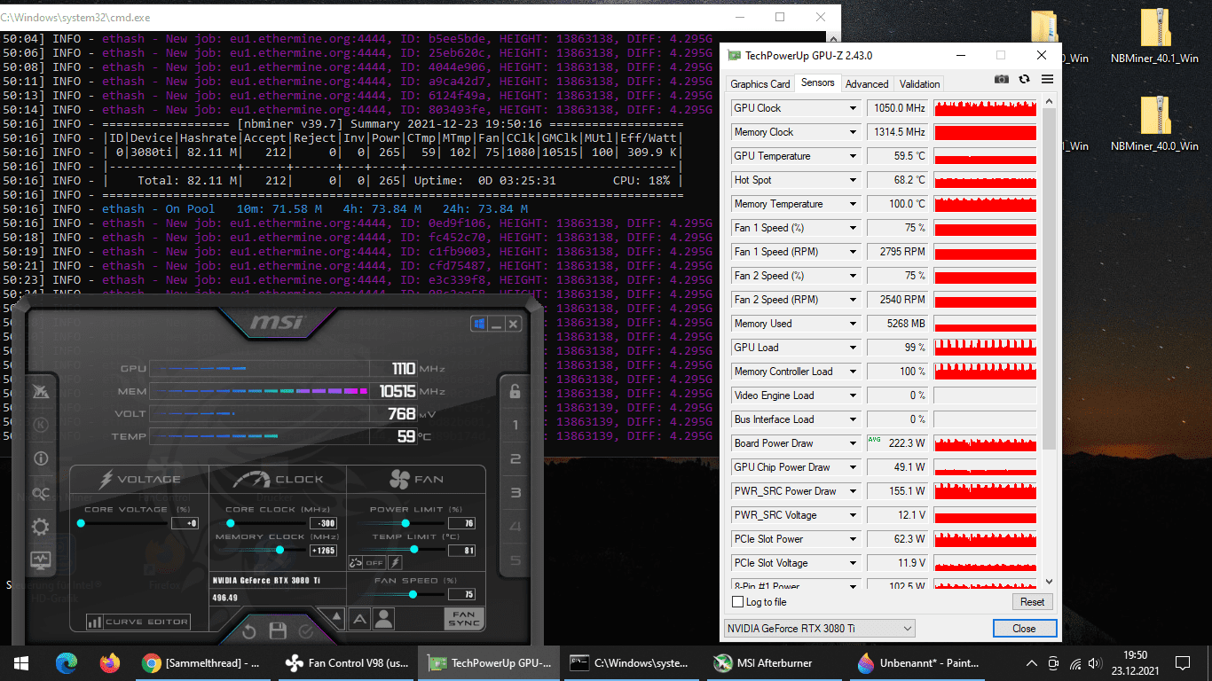
Task: Click the nbminer v39.7 Summary line in cmd
Action: (x=395, y=123)
